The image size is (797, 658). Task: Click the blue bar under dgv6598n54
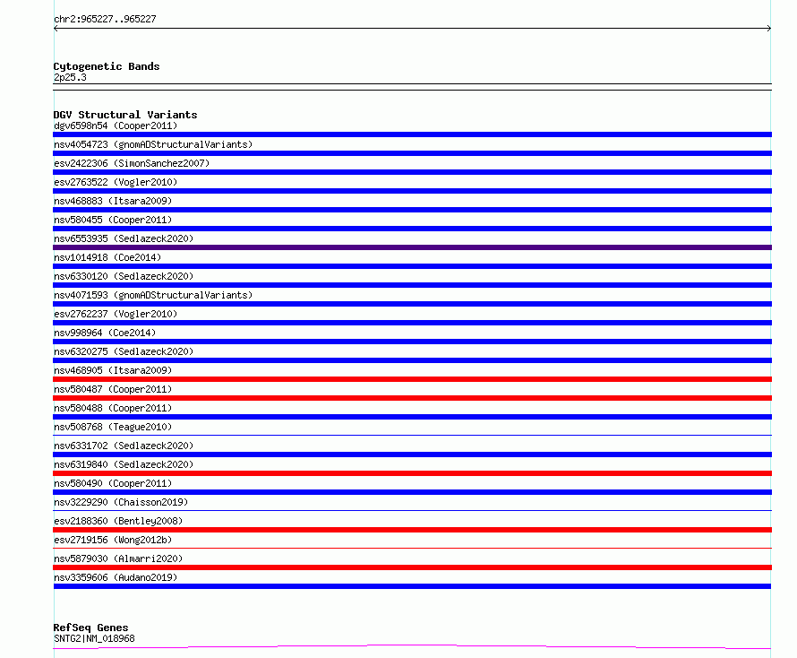[x=412, y=134]
